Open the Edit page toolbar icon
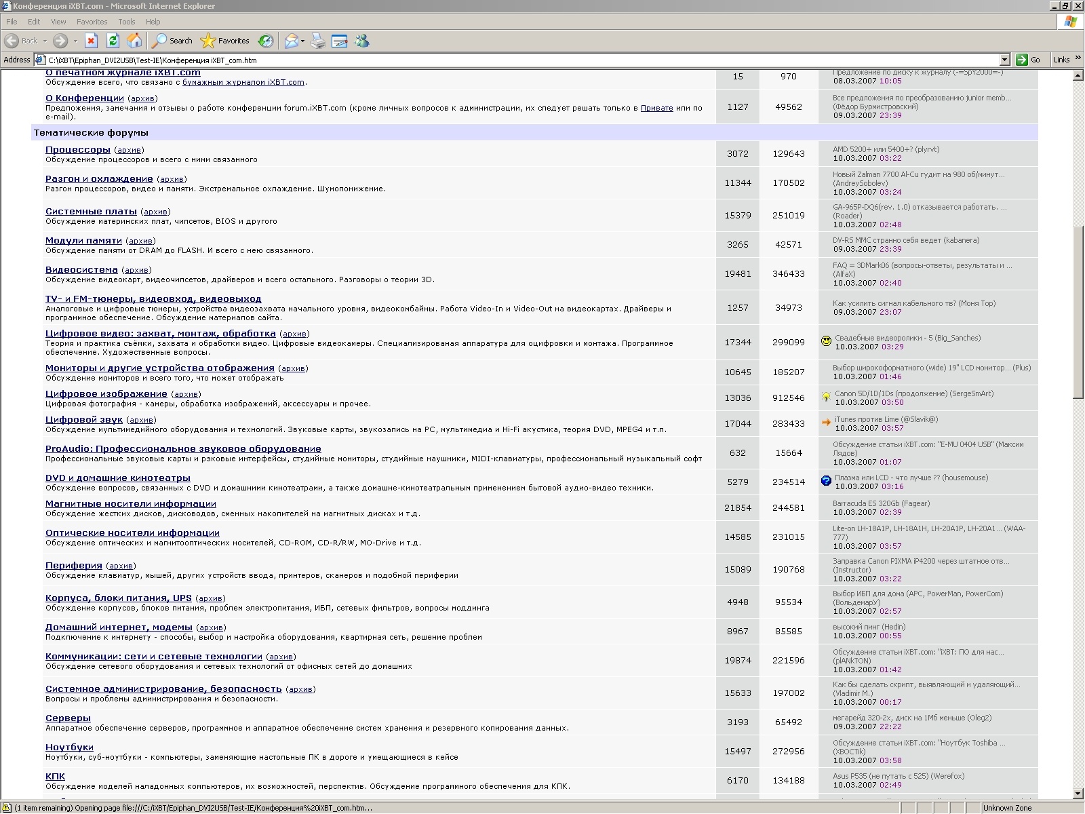Screen dimensions: 1085x814 [x=340, y=41]
